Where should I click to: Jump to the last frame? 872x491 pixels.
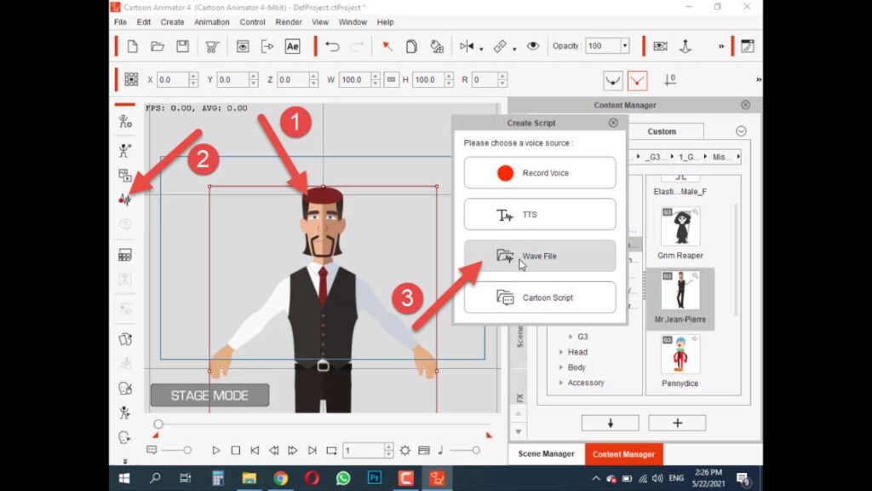[x=312, y=450]
